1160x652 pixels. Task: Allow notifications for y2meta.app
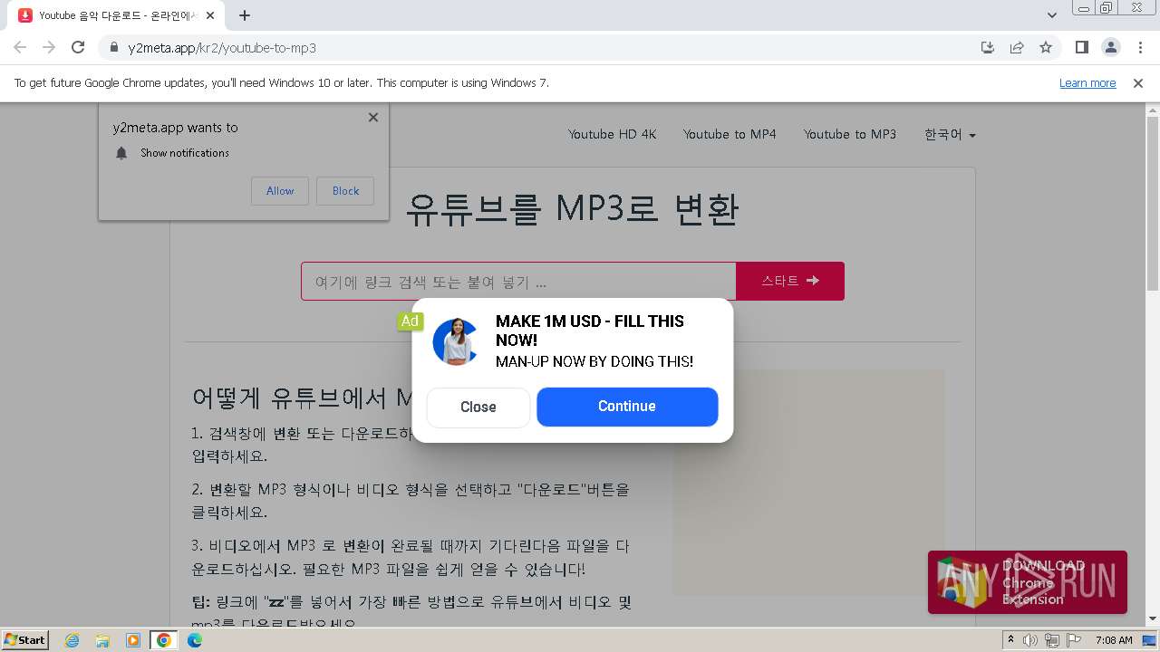pyautogui.click(x=280, y=191)
